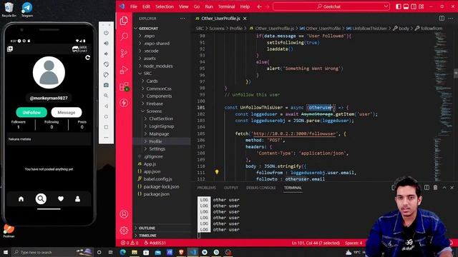Open Telegram desktop shortcut
Image resolution: width=458 pixels, height=257 pixels.
[27, 9]
